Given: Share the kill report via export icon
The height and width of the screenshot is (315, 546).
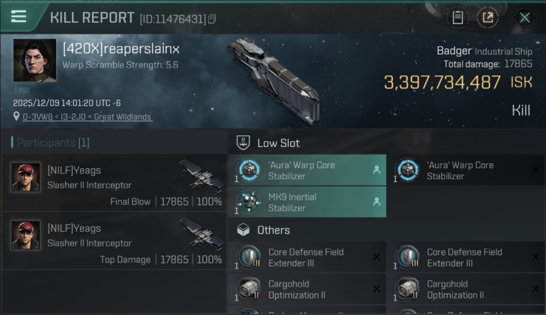Looking at the screenshot, I should click(488, 18).
